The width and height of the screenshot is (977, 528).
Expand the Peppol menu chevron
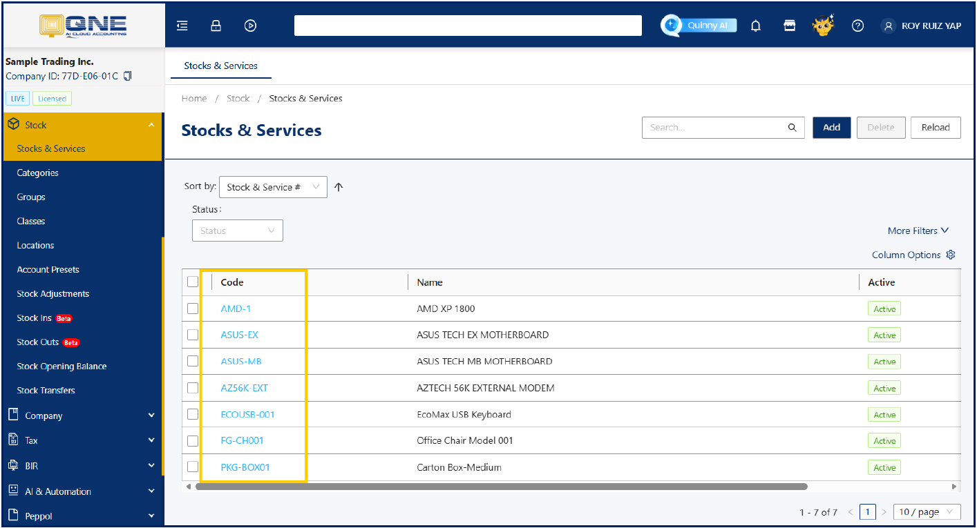[x=151, y=516]
